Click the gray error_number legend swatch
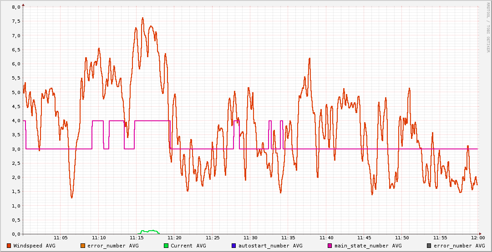The height and width of the screenshot is (252, 492). (429, 246)
